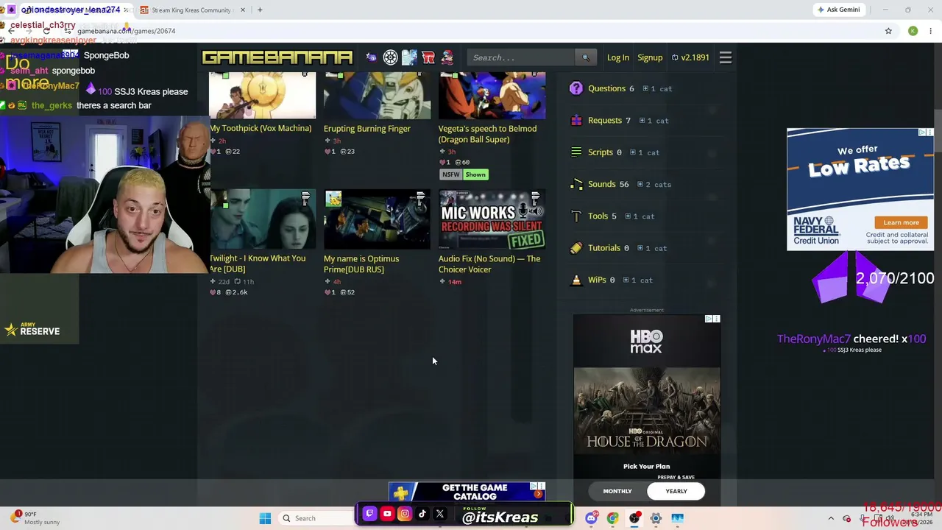Image resolution: width=942 pixels, height=530 pixels.
Task: Show hidden system tray icons
Action: point(831,518)
